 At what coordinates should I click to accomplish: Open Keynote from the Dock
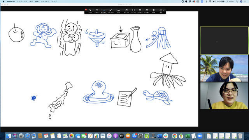[x=103, y=136]
